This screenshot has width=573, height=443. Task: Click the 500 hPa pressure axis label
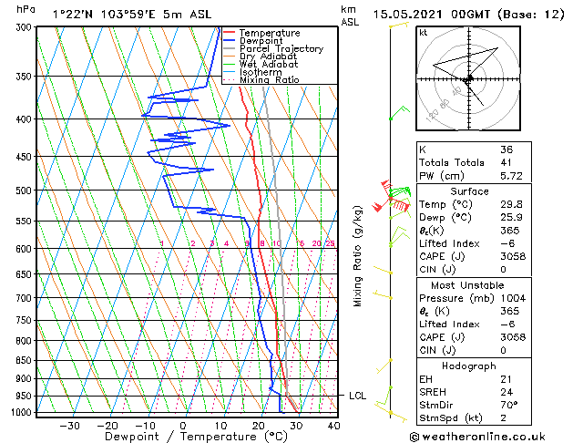pos(26,191)
